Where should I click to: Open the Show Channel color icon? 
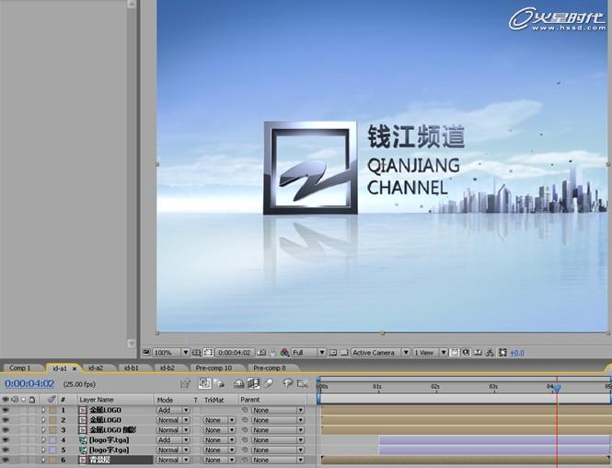click(x=284, y=352)
